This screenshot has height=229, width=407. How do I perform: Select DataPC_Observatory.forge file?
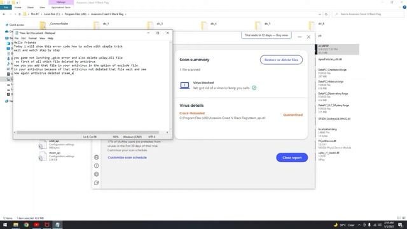click(333, 97)
